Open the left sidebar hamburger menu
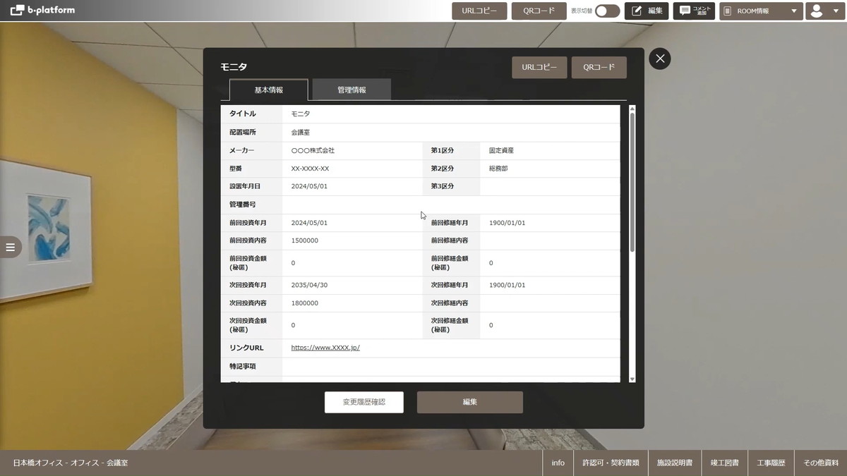The image size is (847, 476). click(x=10, y=247)
